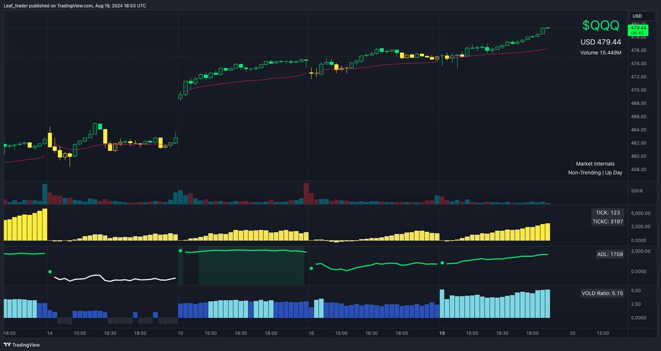Toggle the Market Internals overlay label

[595, 163]
